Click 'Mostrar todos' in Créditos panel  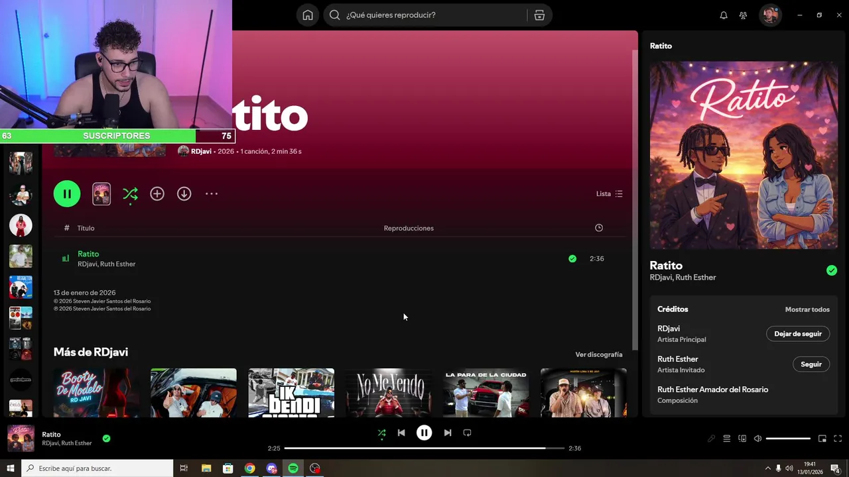pos(807,309)
